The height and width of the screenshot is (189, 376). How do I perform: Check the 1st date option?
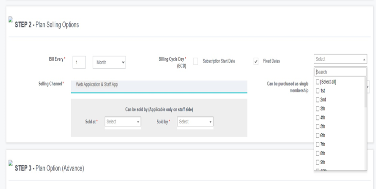(x=318, y=91)
